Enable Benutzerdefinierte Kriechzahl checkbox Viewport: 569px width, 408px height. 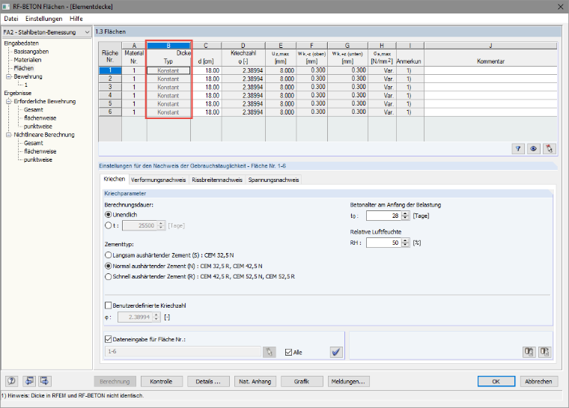(x=108, y=305)
